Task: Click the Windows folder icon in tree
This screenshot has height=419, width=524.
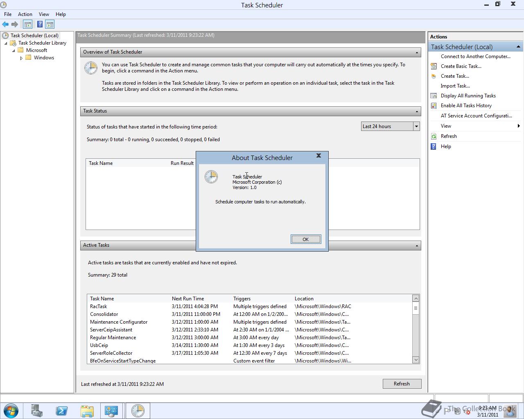Action: (28, 58)
